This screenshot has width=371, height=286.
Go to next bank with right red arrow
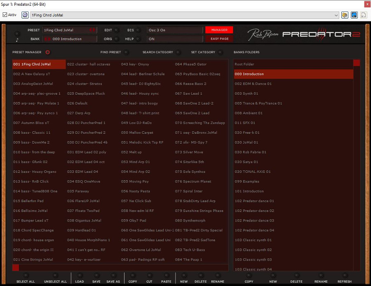pyautogui.click(x=49, y=39)
